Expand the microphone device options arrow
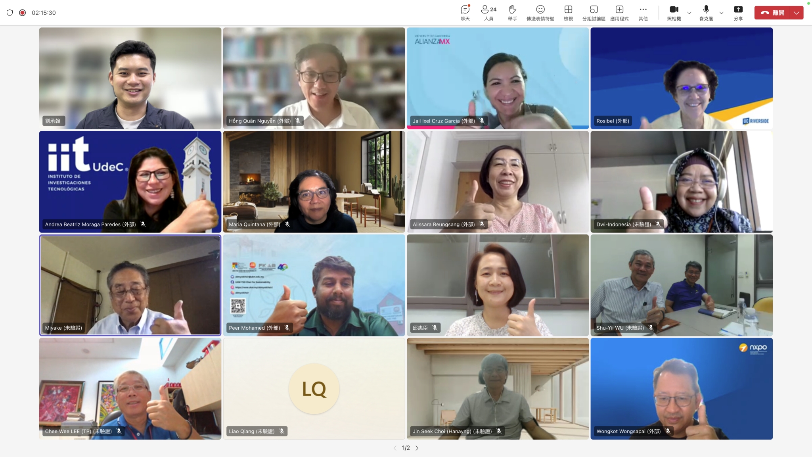This screenshot has height=457, width=812. click(722, 13)
